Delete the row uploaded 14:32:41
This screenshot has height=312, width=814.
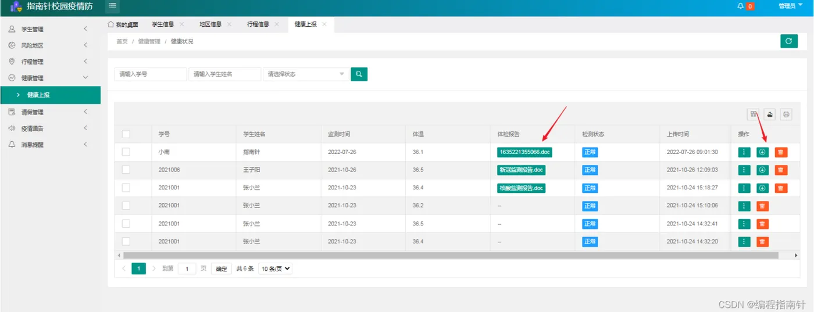[763, 224]
